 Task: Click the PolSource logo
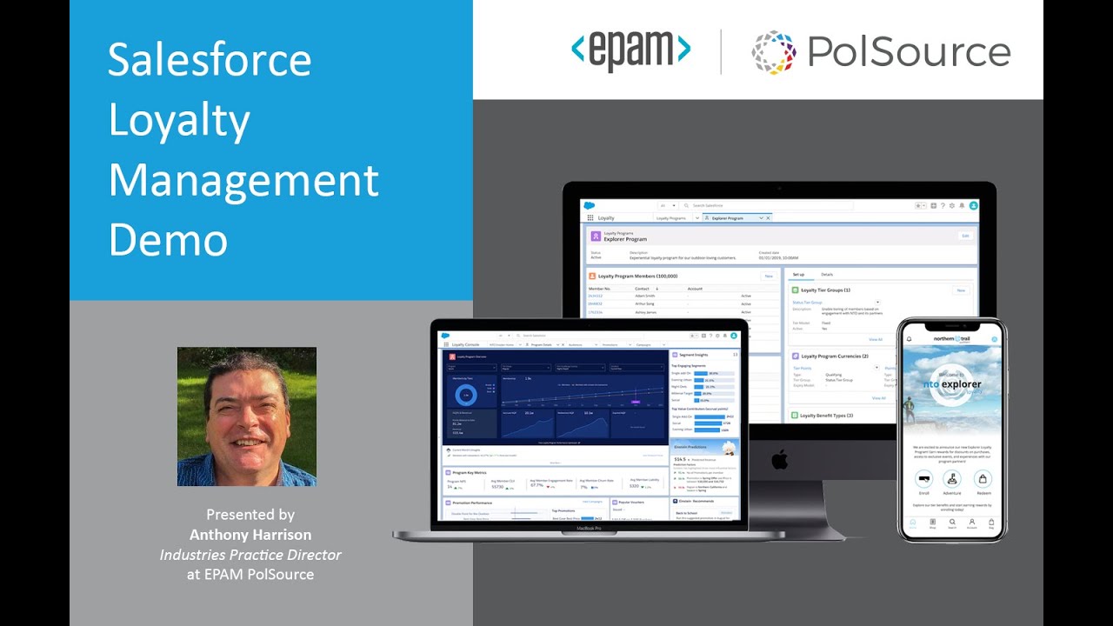pos(881,51)
